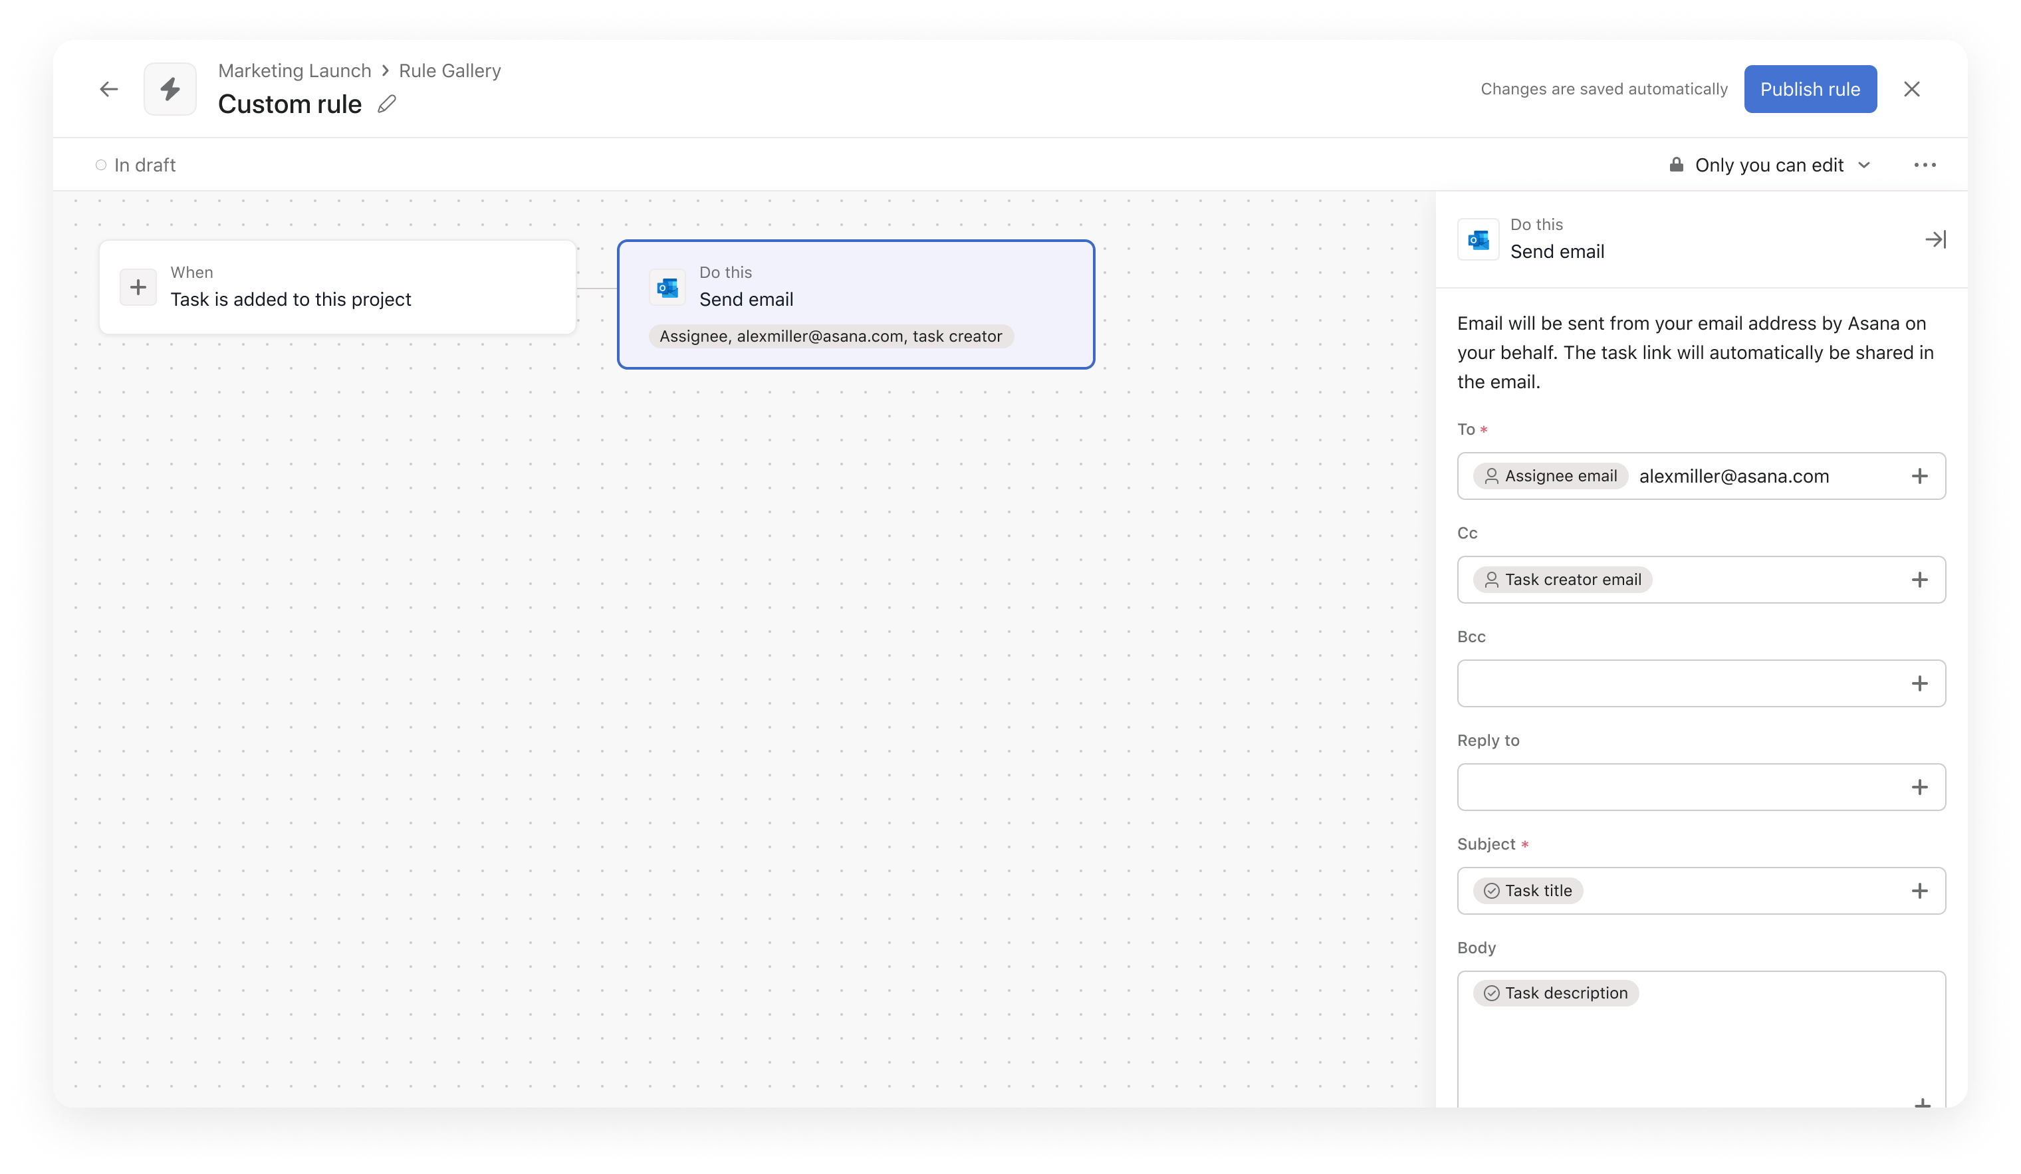Expand the Cc field with plus button
The width and height of the screenshot is (2021, 1174).
pyautogui.click(x=1921, y=578)
